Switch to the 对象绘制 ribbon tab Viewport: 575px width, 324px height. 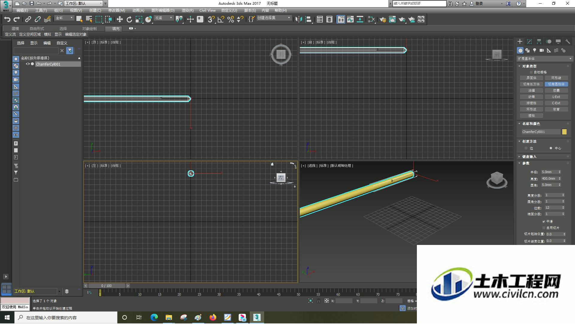click(x=89, y=29)
